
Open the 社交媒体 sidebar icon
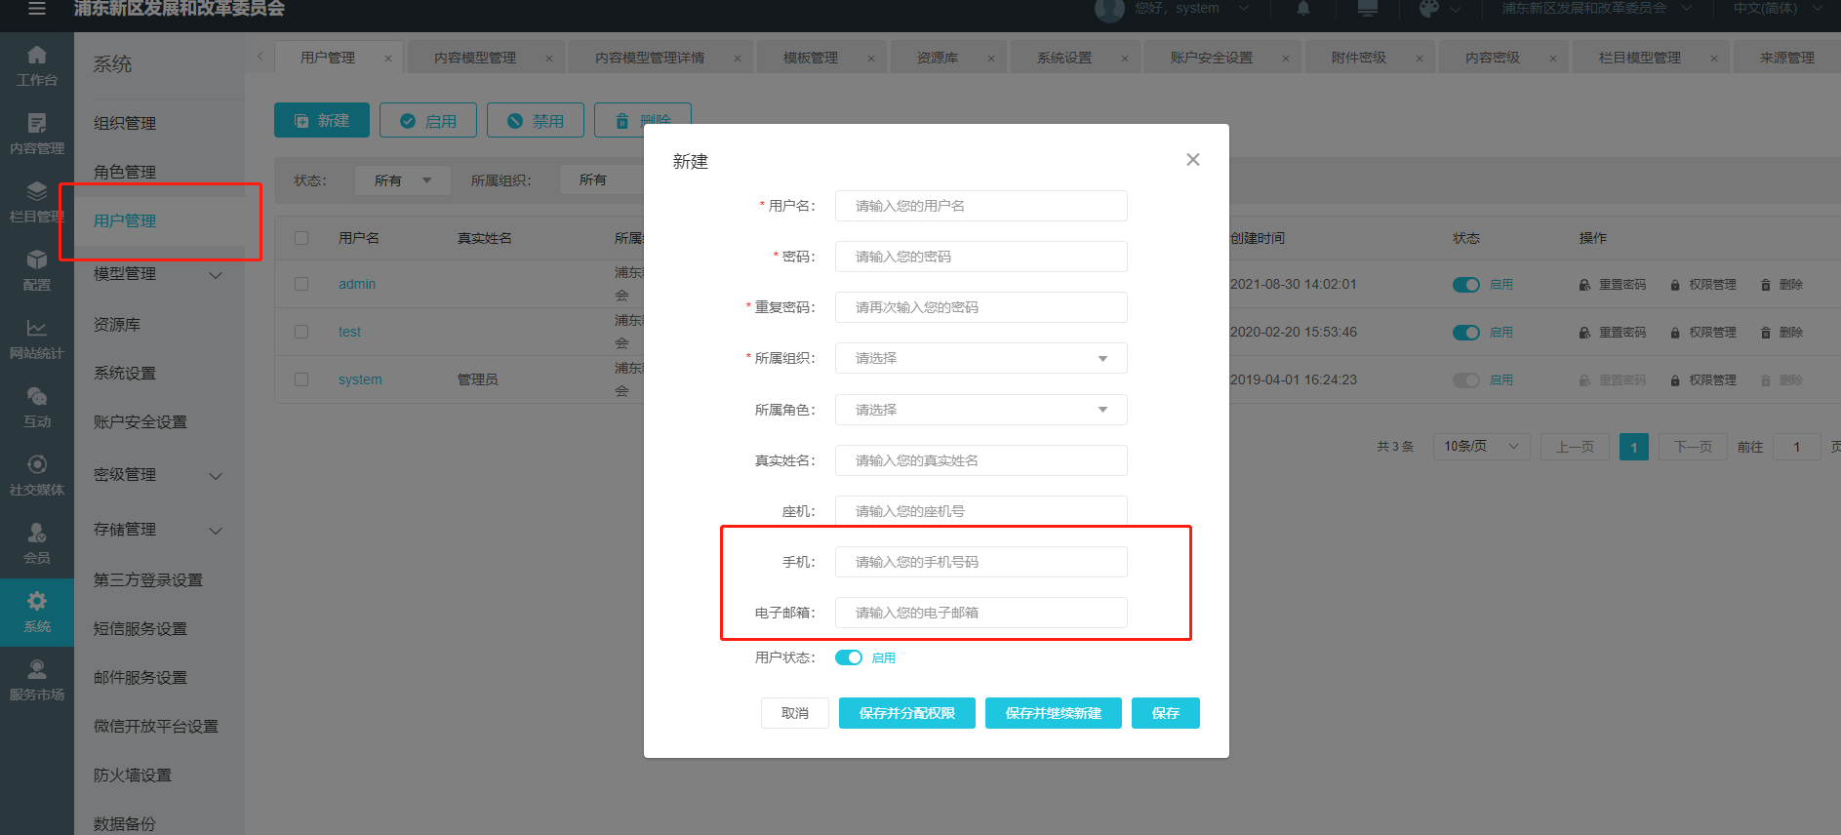tap(37, 475)
